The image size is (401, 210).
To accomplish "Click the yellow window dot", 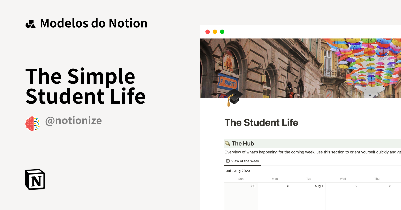I will (x=215, y=32).
